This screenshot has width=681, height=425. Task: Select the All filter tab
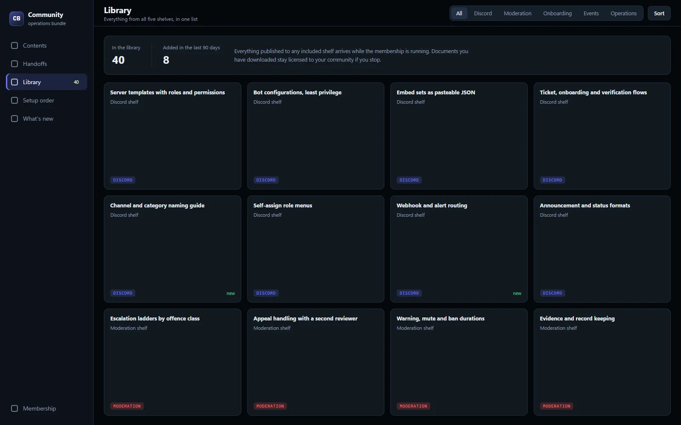459,13
